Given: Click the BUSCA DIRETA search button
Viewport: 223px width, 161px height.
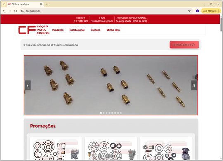Looking at the screenshot, I should coord(184,45).
